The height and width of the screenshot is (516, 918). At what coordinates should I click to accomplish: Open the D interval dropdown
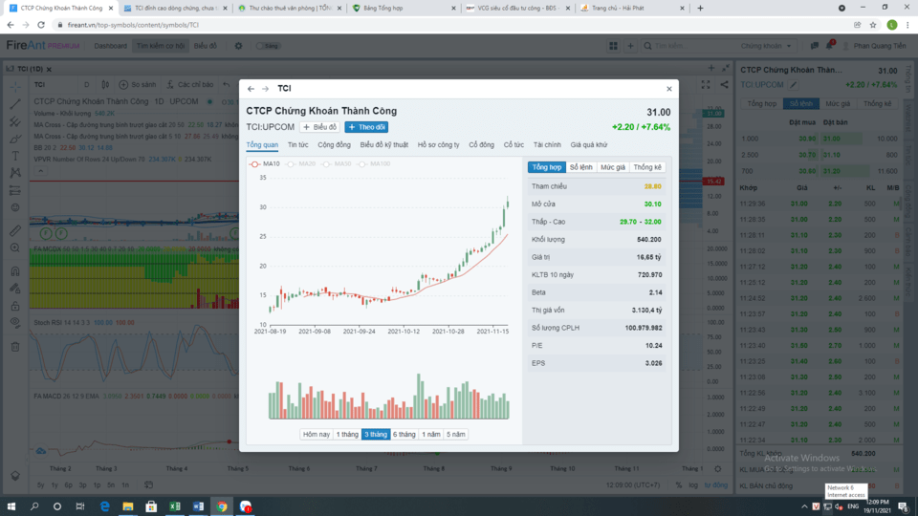coord(87,85)
